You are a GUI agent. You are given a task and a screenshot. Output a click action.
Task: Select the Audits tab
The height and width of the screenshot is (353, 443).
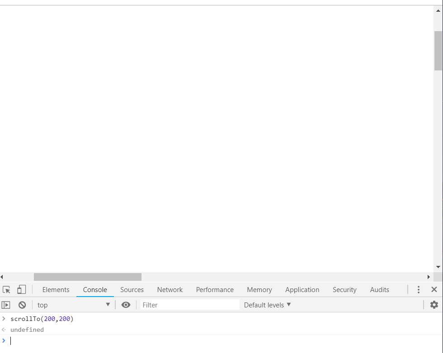(x=379, y=289)
